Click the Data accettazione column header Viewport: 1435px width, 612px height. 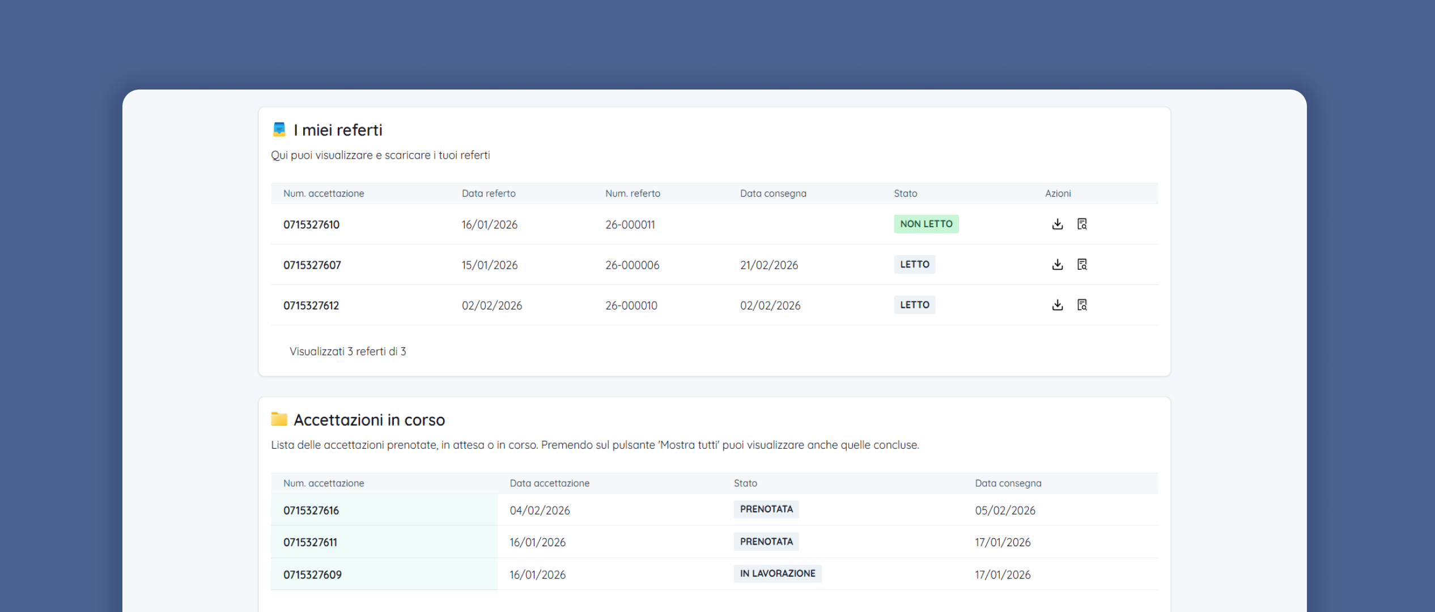coord(549,483)
